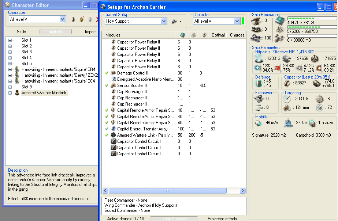Toggle the Sensor Booster II active checkmark
Viewport: 338px width, 221px height.
(x=107, y=85)
